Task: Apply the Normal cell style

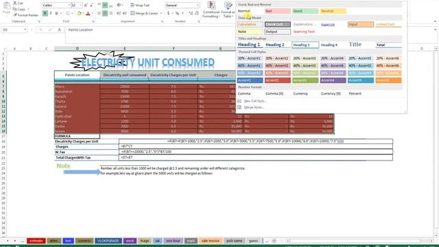Action: tap(250, 11)
